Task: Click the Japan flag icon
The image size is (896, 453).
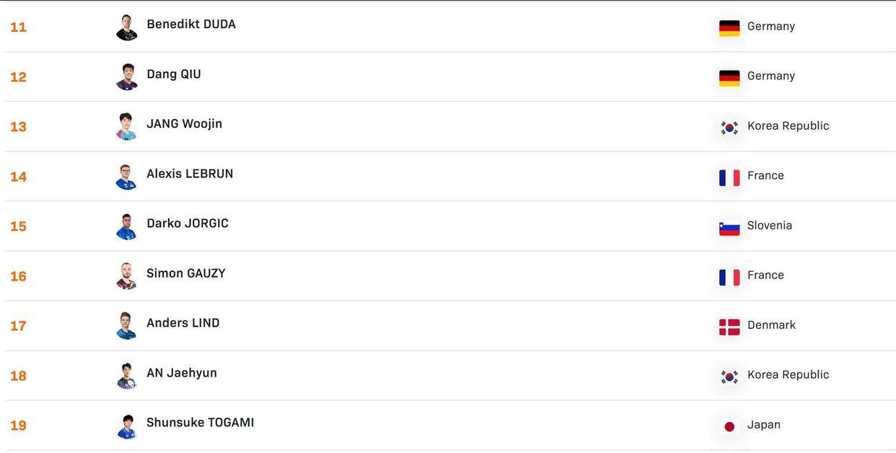Action: pos(729,426)
